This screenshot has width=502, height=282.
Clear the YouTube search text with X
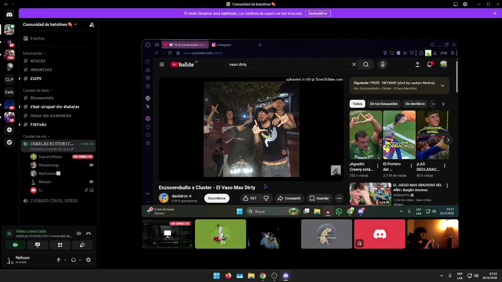[x=354, y=65]
